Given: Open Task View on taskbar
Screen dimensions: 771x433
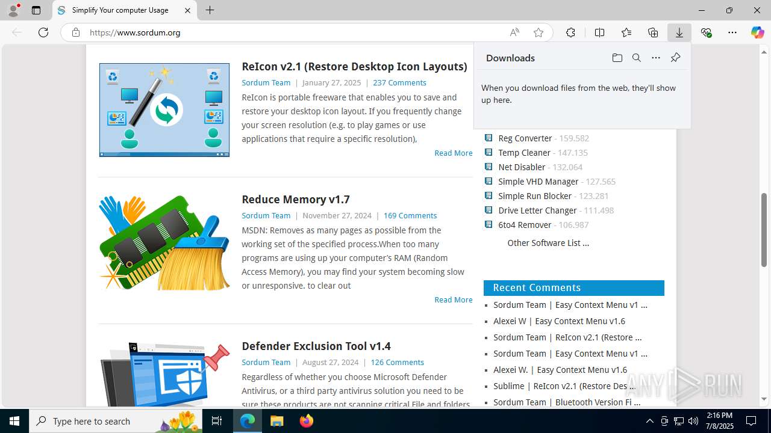Looking at the screenshot, I should (x=217, y=421).
